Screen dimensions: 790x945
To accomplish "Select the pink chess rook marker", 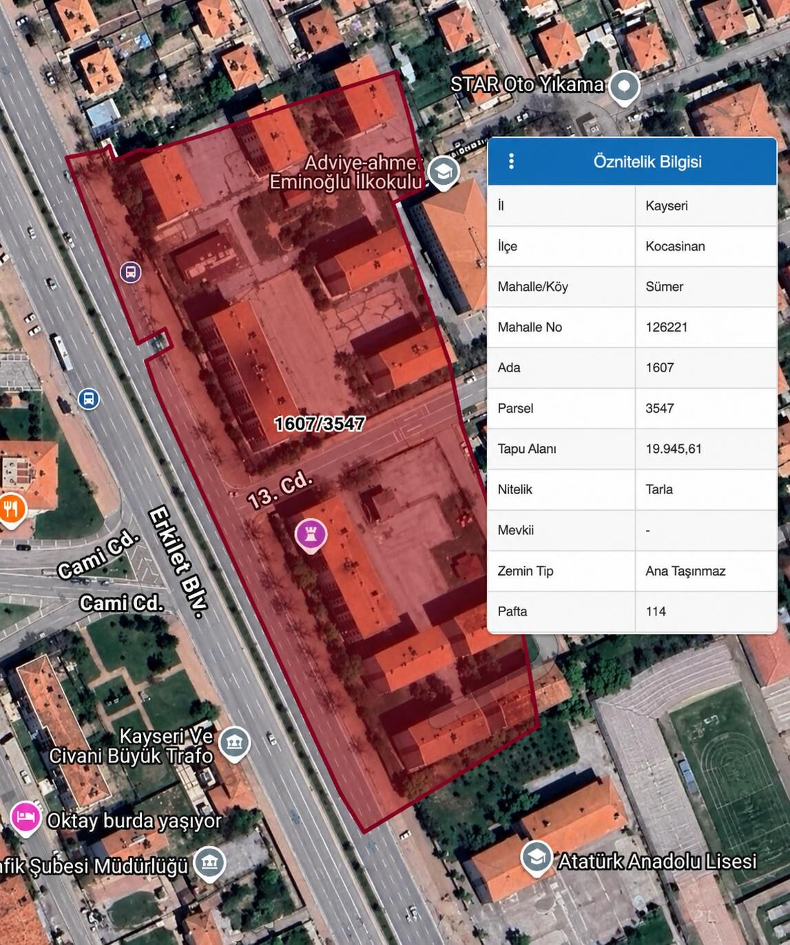I will [311, 534].
